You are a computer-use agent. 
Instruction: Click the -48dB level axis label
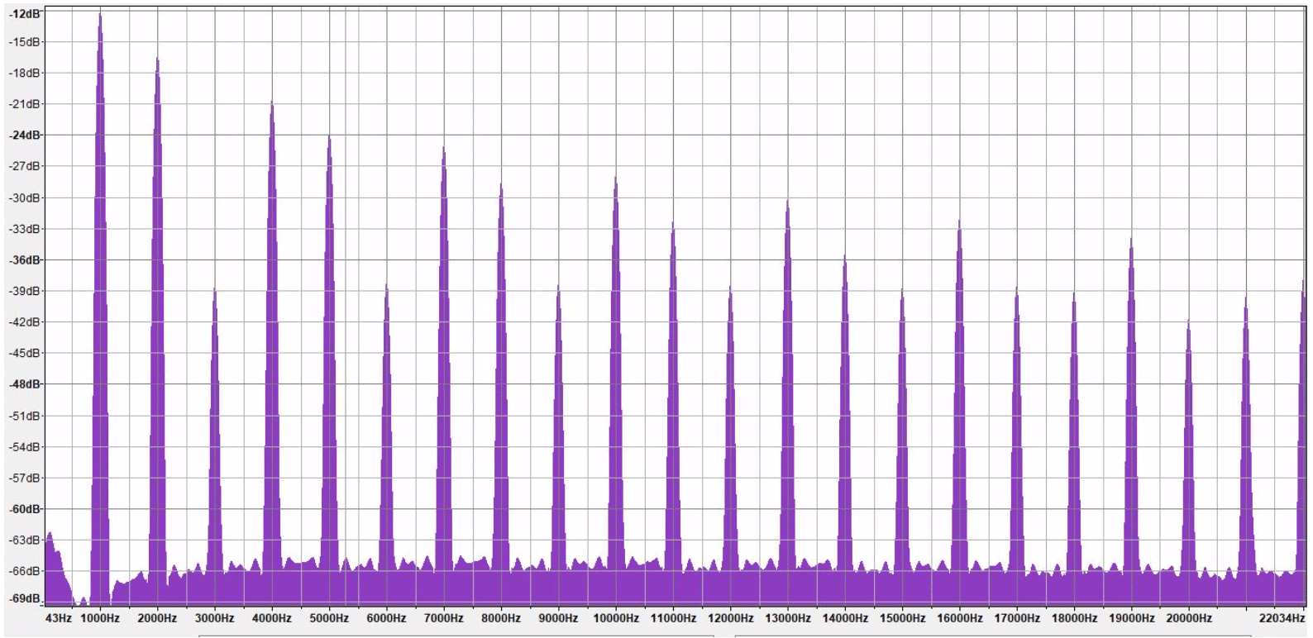coord(26,384)
